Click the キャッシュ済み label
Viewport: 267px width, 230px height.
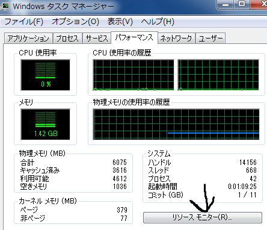40,170
